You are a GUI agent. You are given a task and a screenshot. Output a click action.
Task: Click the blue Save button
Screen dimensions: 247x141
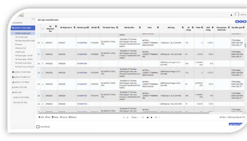pos(235,124)
